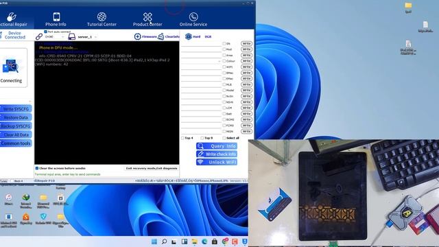Open the Windows Start menu

[x=154, y=242]
